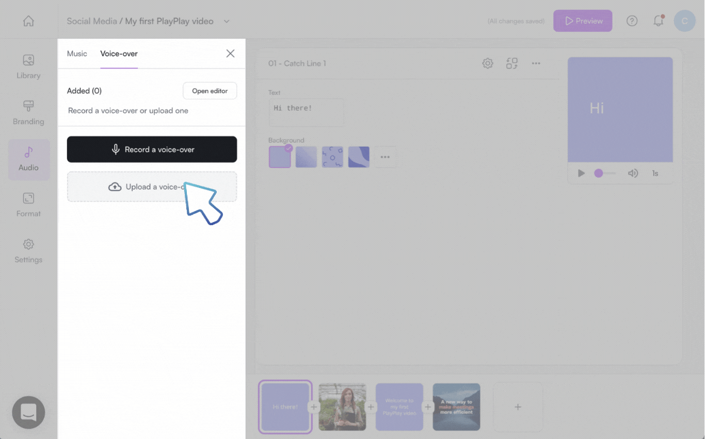Select the solid purple background swatch
The image size is (705, 439).
pos(280,157)
